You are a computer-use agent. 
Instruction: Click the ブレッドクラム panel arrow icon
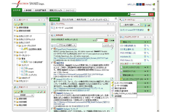coord(52,24)
